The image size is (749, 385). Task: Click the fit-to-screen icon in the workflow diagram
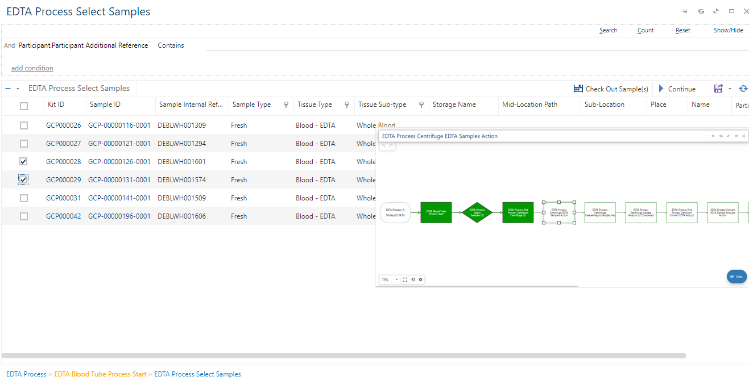(x=405, y=279)
